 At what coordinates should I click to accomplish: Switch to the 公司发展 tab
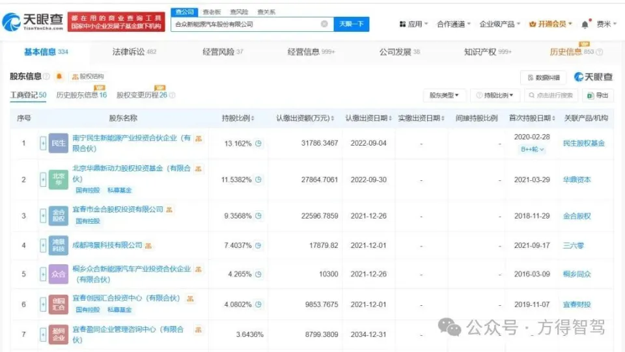click(399, 52)
